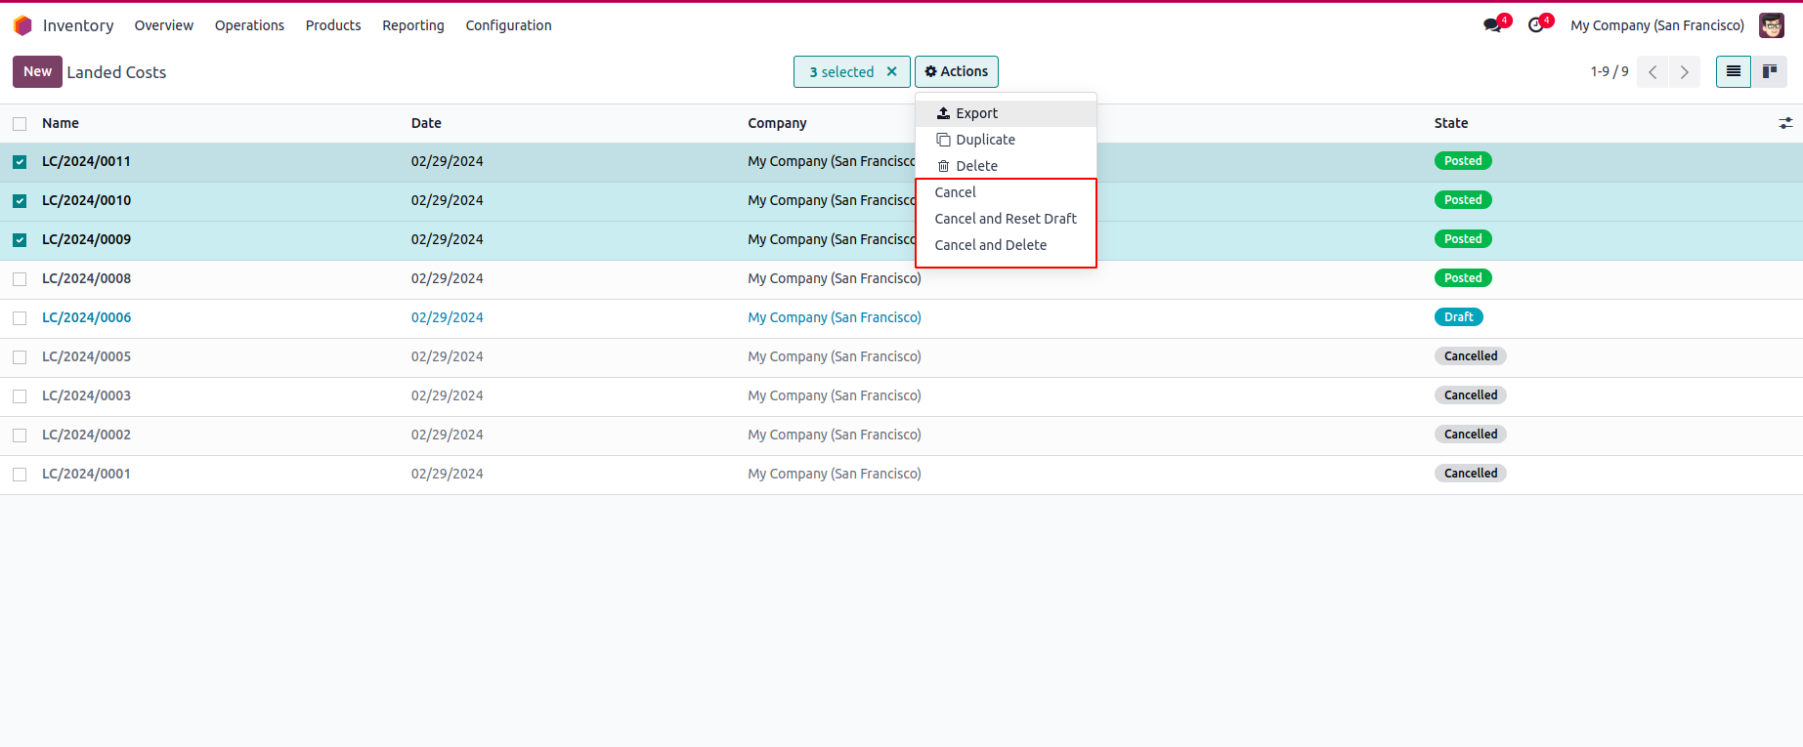Open the LC/2024/0003 record
1803x747 pixels.
(86, 395)
